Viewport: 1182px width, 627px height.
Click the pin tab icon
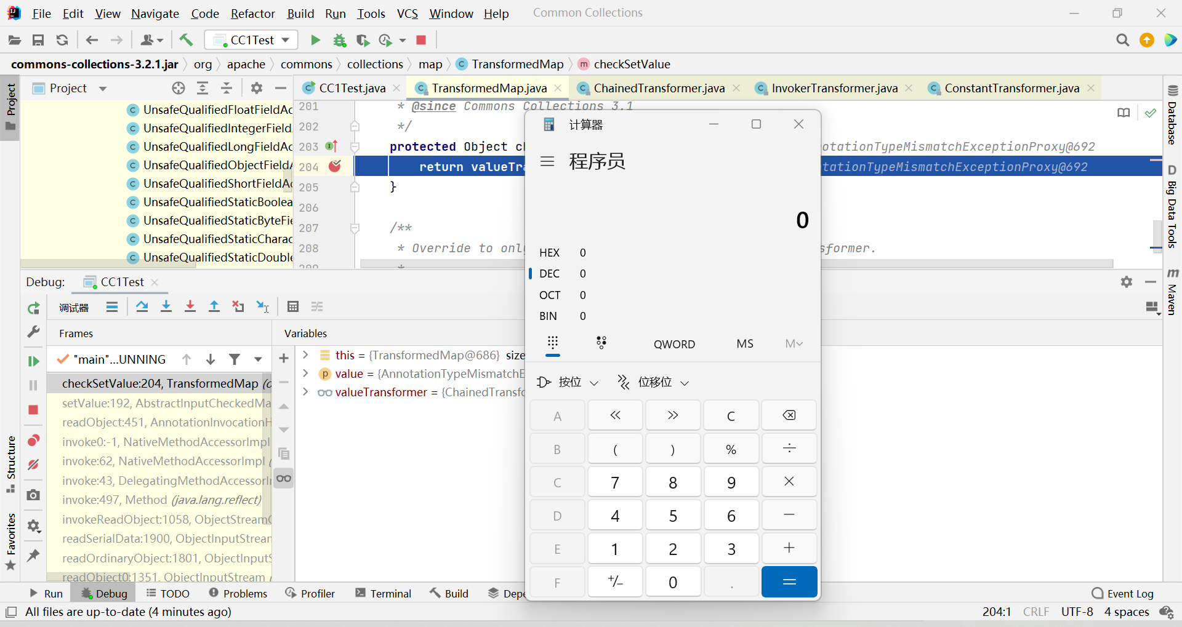click(x=34, y=555)
